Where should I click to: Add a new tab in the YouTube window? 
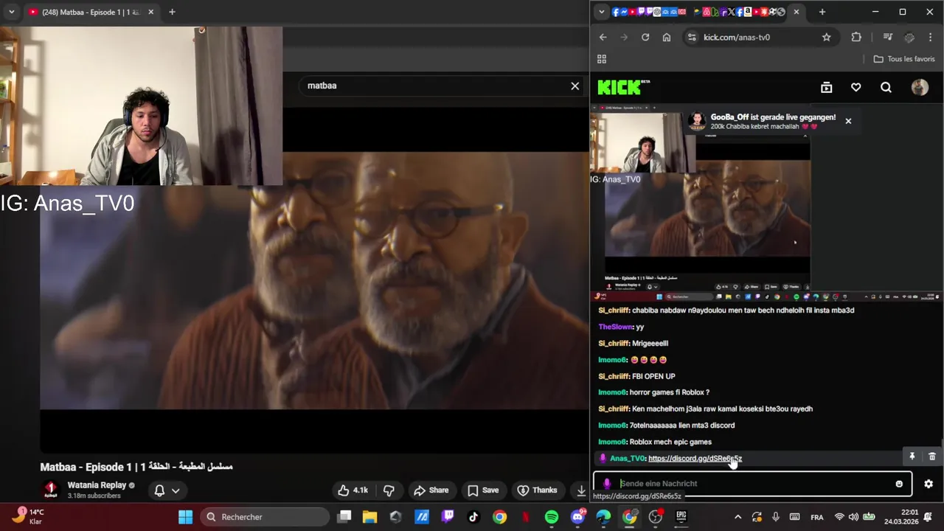coord(172,12)
